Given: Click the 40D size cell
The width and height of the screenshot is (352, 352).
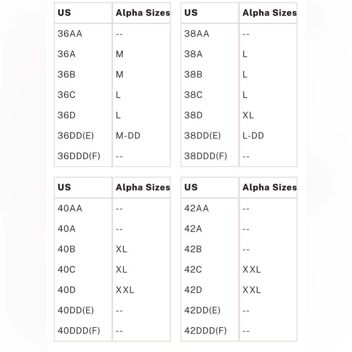Looking at the screenshot, I should [67, 290].
